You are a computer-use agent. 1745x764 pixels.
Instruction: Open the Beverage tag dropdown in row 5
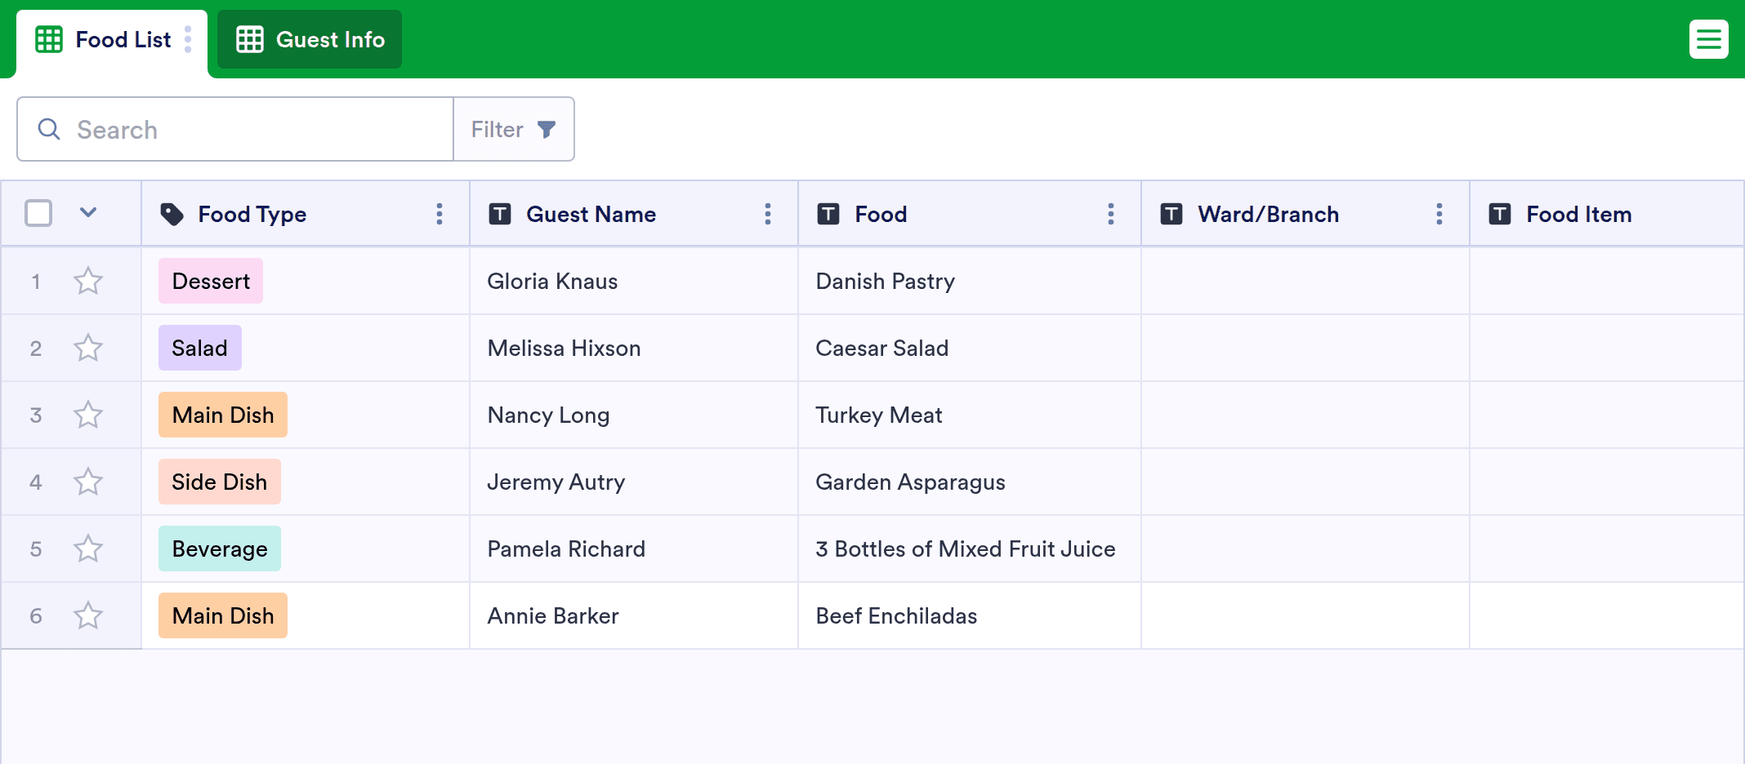click(x=220, y=549)
